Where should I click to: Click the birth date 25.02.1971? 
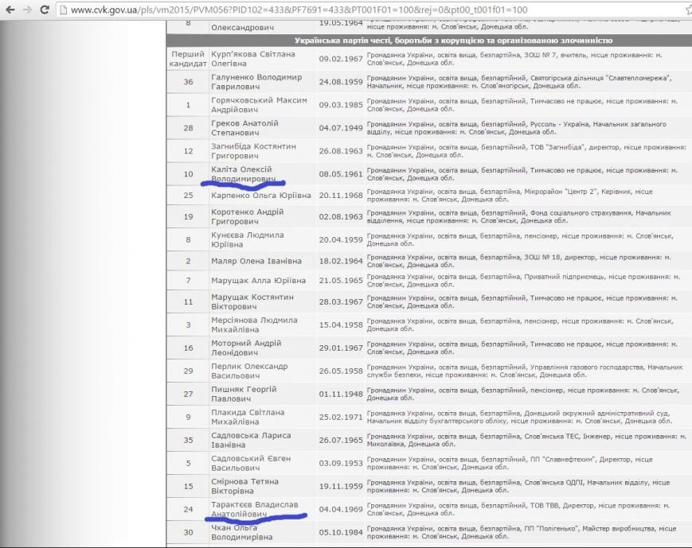(341, 417)
